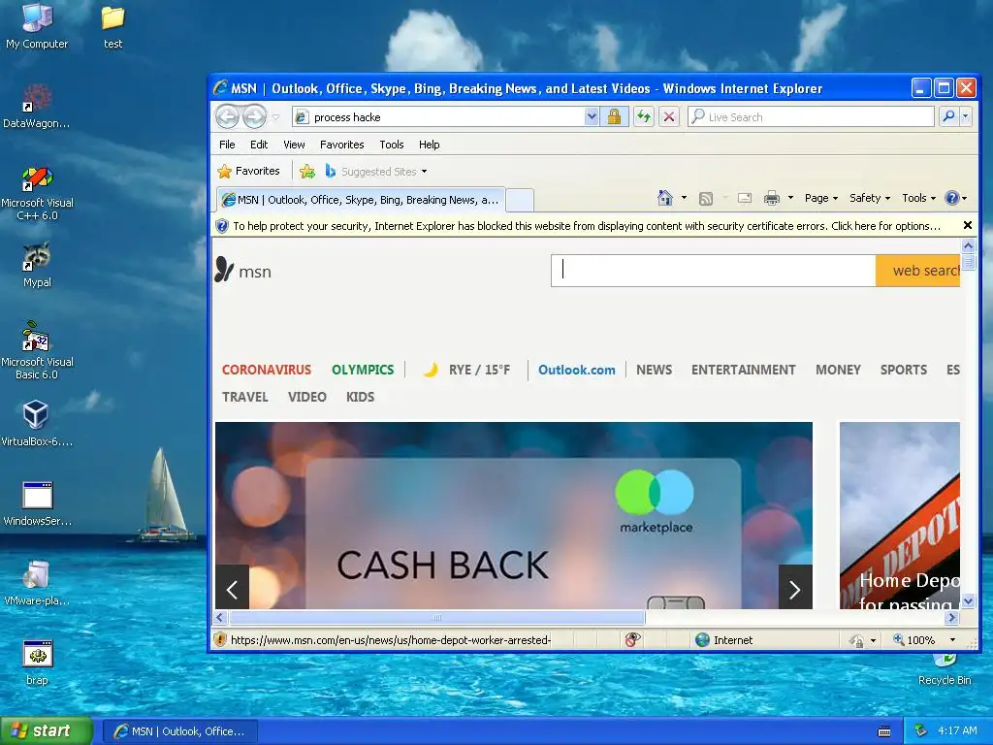Open the Page menu dropdown
Viewport: 993px width, 745px height.
[x=821, y=198]
